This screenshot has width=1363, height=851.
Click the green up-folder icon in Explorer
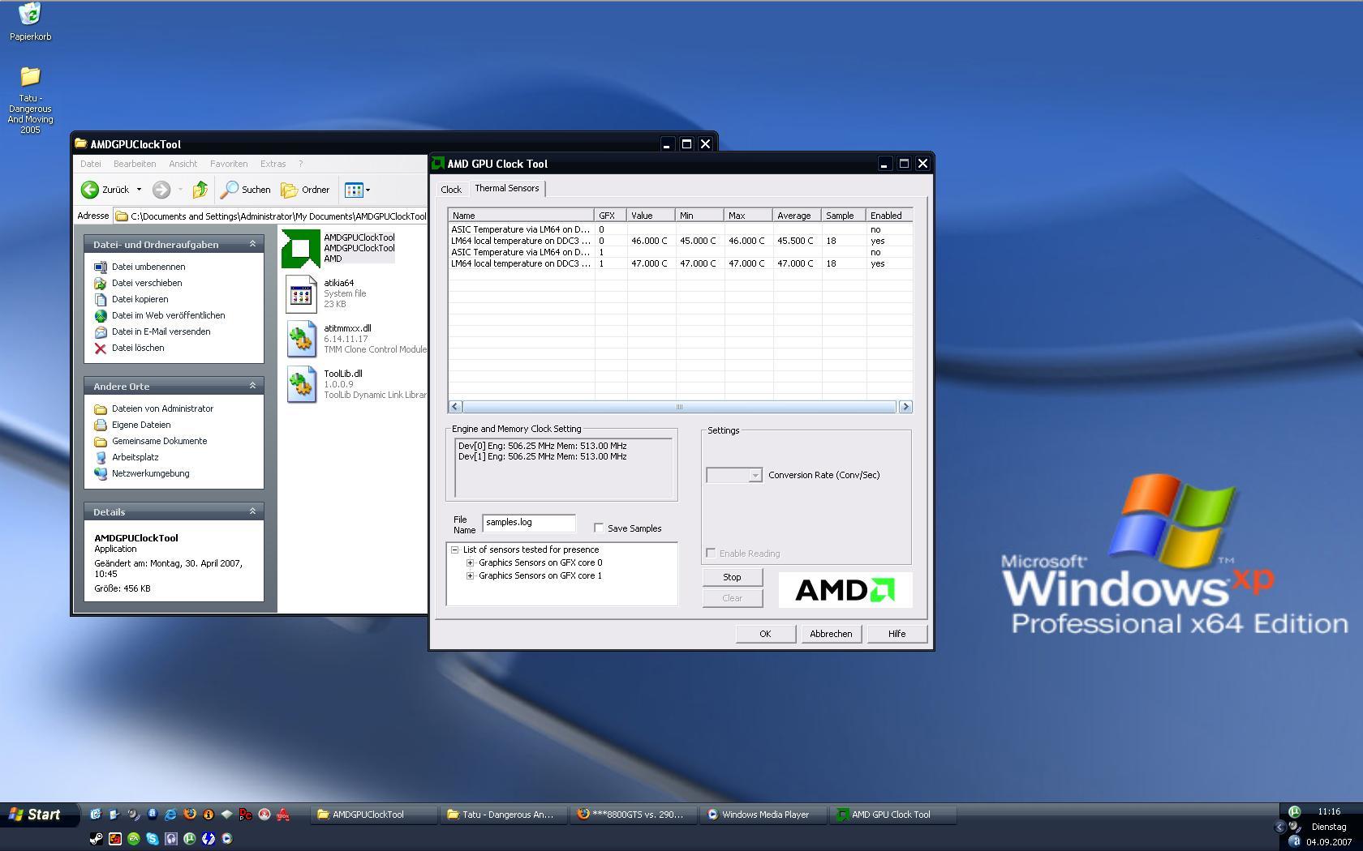[x=200, y=190]
